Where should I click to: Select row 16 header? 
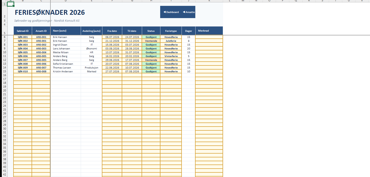tap(4, 75)
